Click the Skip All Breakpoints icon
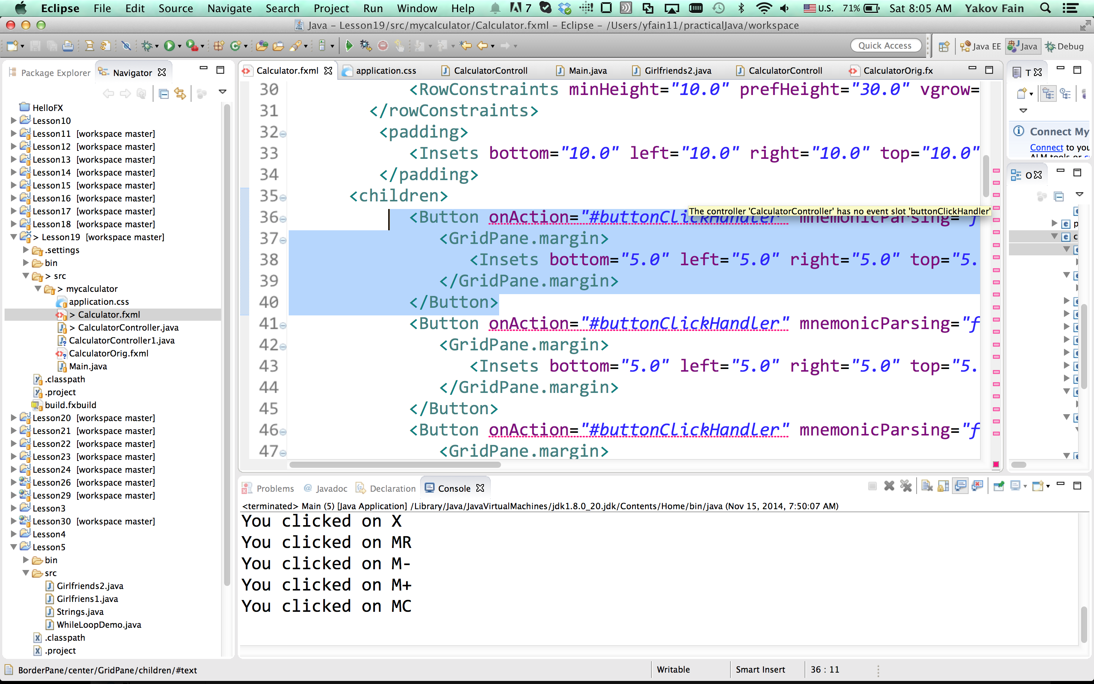This screenshot has height=684, width=1094. point(126,46)
